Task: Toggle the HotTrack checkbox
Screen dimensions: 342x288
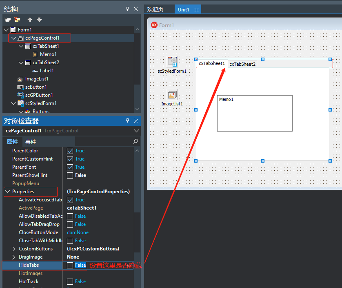Action: 70,281
